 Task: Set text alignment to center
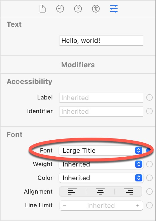(100, 192)
